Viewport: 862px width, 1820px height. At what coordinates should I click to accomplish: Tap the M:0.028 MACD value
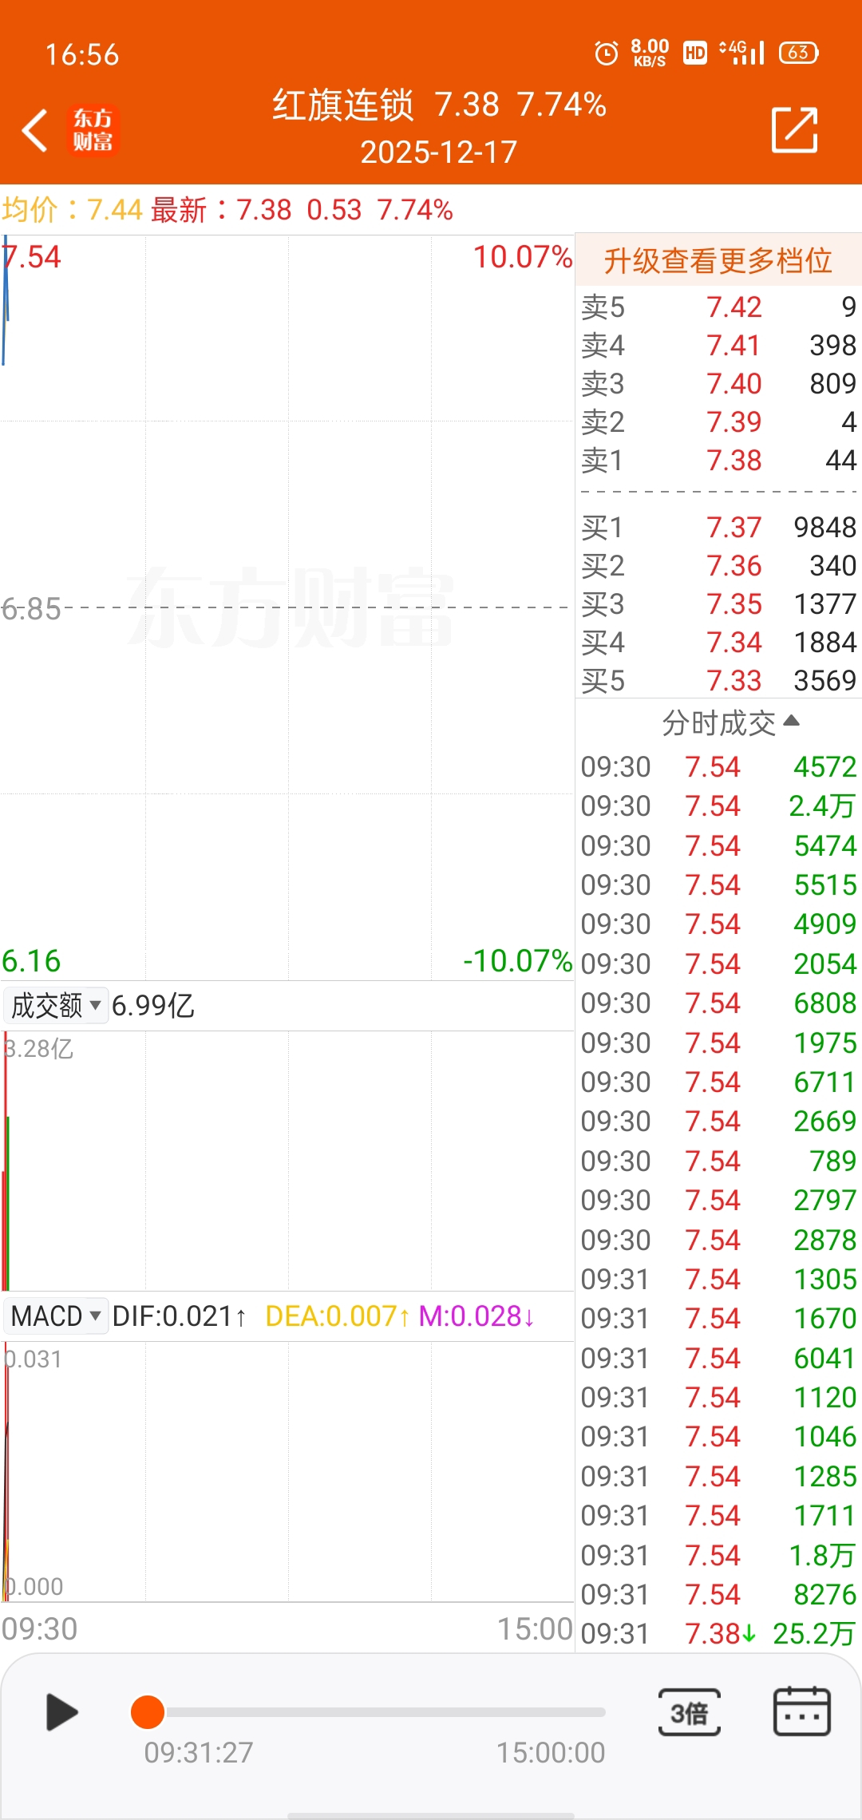click(476, 1316)
